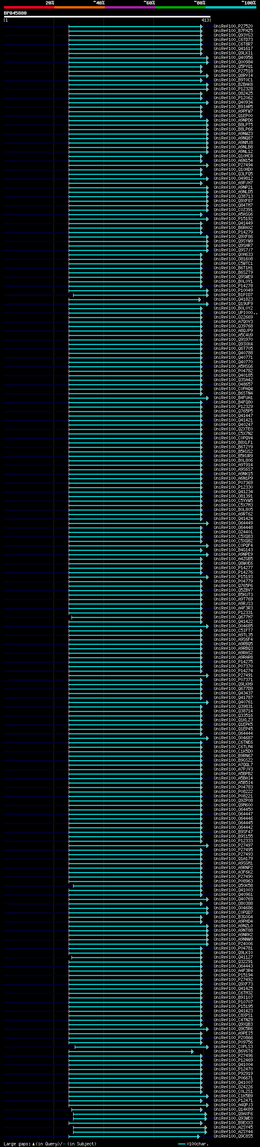Click the green ~80% legend segment
Viewport: 260px width, 1147px height.
[x=180, y=7]
